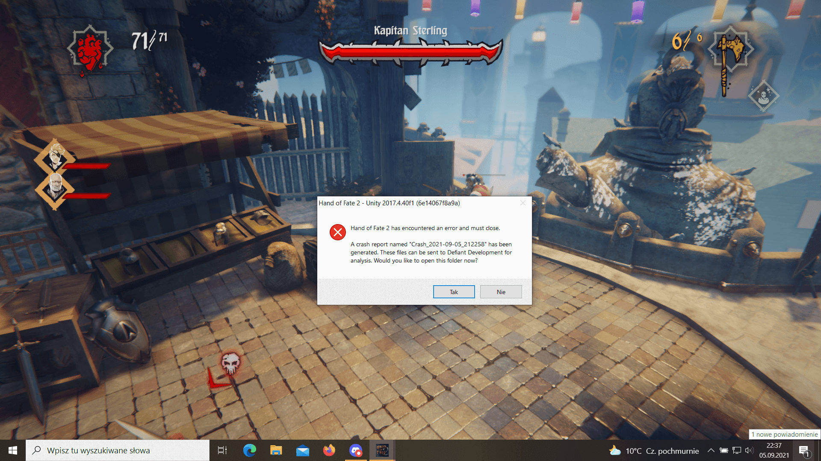Open notification center with 1 notification
The width and height of the screenshot is (821, 461).
point(803,451)
